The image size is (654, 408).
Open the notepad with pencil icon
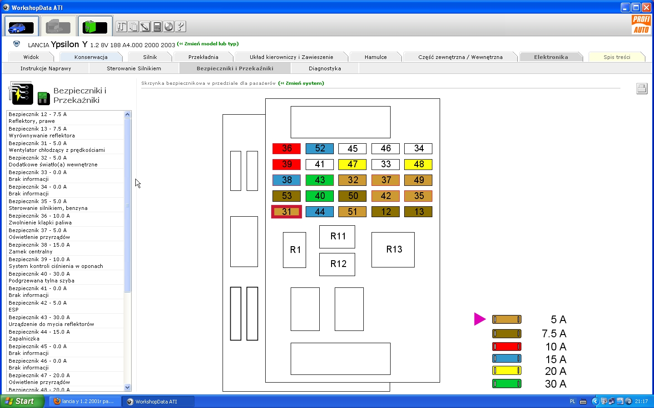[145, 27]
